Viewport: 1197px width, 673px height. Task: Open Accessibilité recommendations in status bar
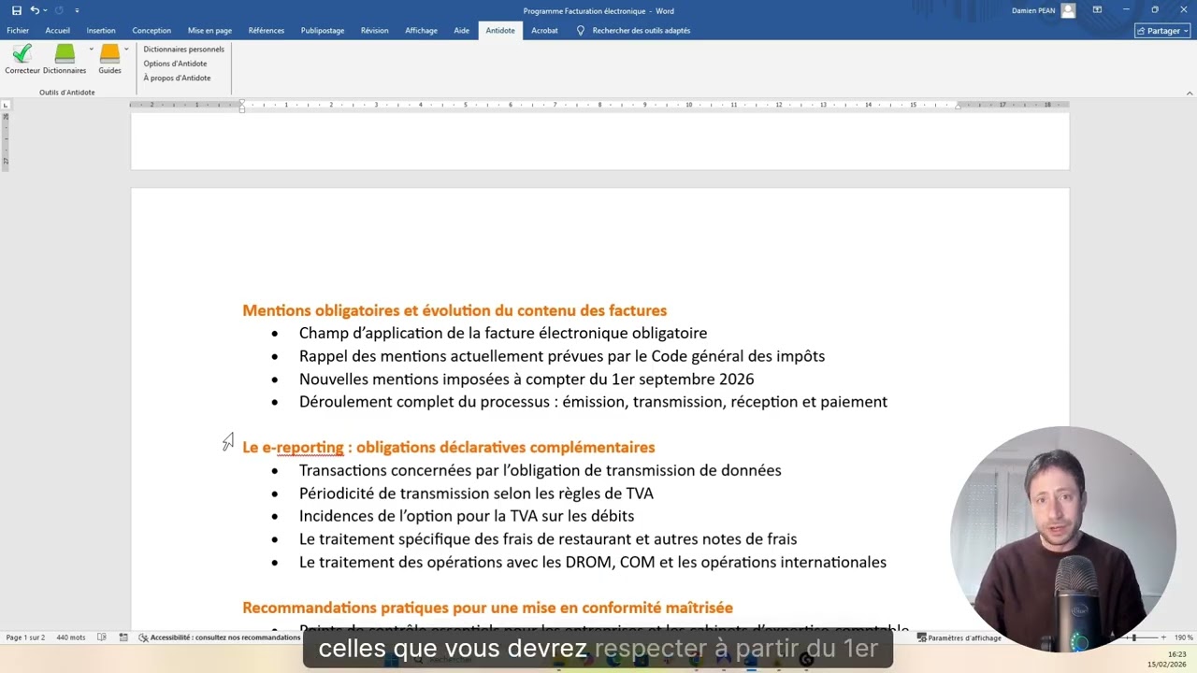pyautogui.click(x=220, y=637)
